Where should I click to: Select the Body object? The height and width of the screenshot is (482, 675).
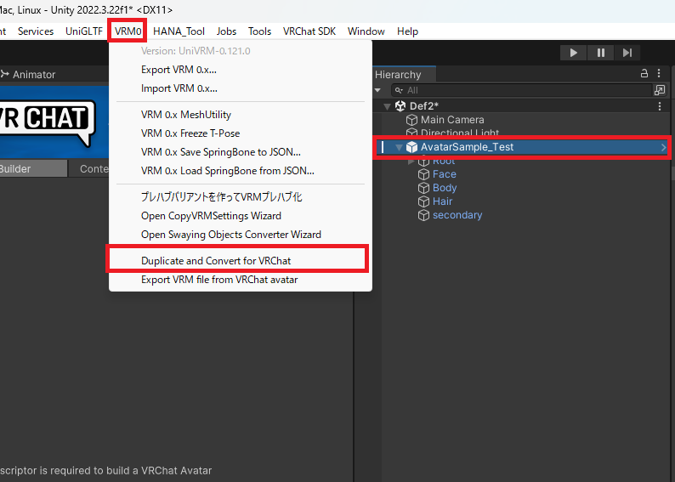click(x=445, y=188)
